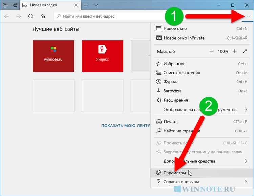
Task: Open Список для чтения
Action: tap(202, 73)
